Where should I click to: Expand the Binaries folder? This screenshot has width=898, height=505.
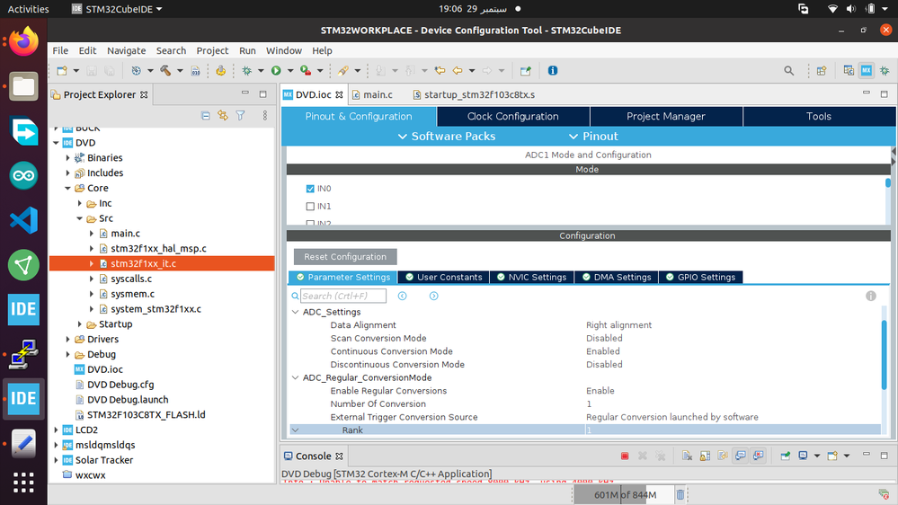[67, 157]
